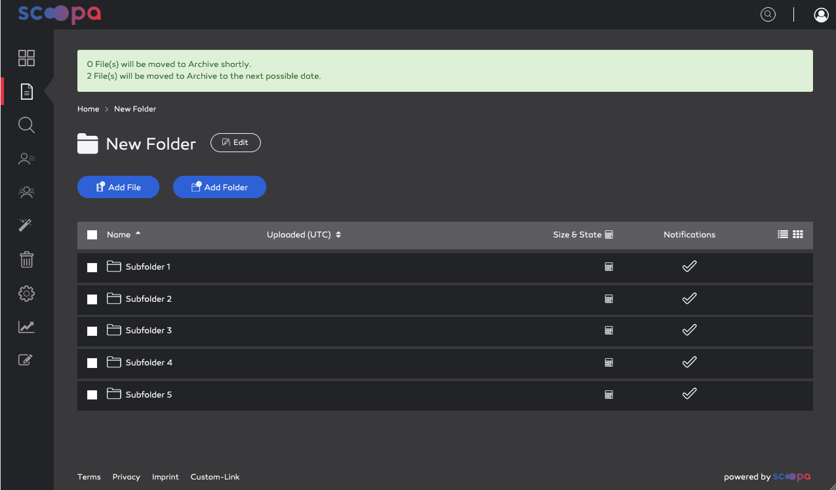Open the user profile avatar icon

(821, 14)
